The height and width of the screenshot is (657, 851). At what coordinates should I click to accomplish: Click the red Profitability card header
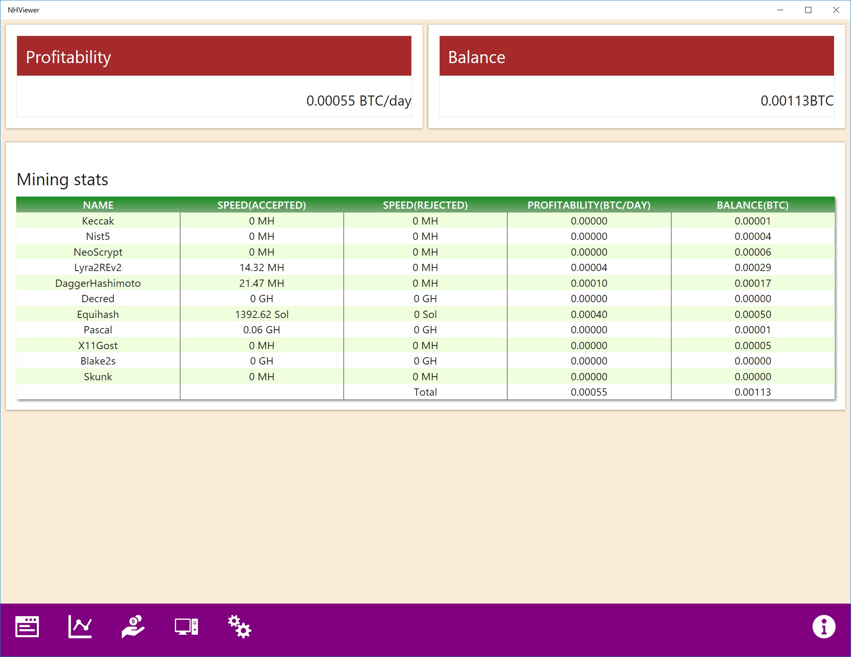click(214, 56)
